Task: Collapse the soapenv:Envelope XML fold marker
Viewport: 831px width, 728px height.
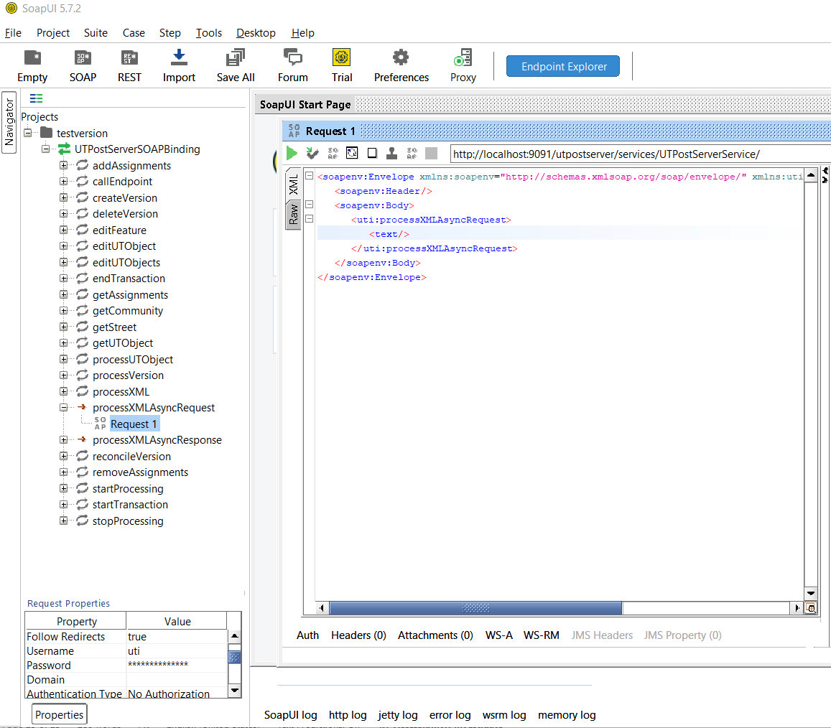Action: tap(310, 176)
